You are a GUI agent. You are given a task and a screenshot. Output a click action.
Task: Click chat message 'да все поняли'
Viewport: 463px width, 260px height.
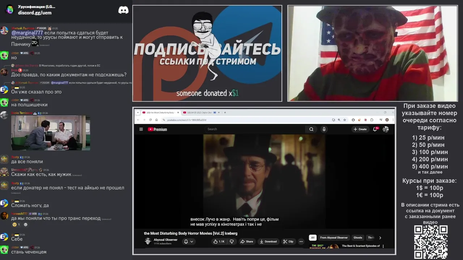27,162
